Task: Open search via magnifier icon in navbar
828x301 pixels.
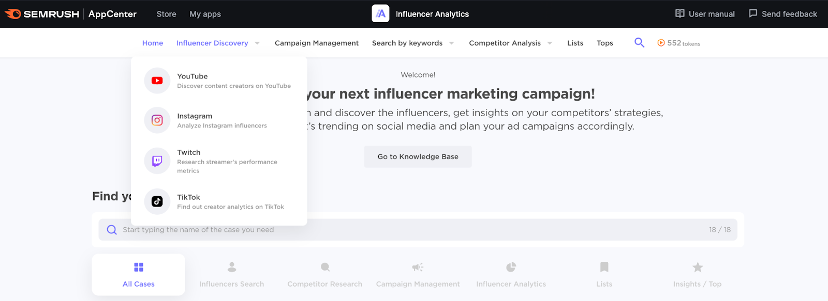Action: click(x=639, y=43)
